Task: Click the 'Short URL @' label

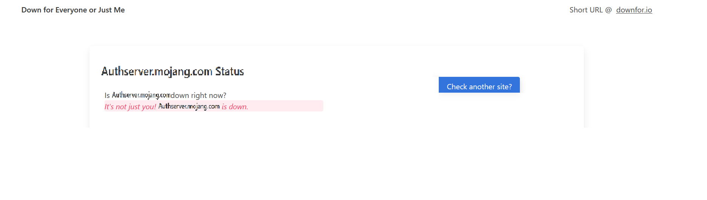Action: (590, 10)
